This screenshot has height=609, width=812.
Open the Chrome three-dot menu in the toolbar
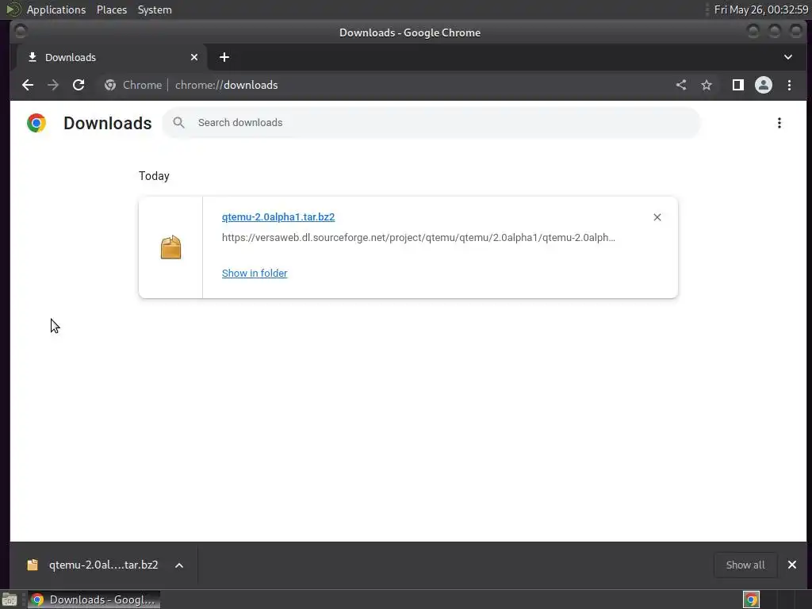789,85
